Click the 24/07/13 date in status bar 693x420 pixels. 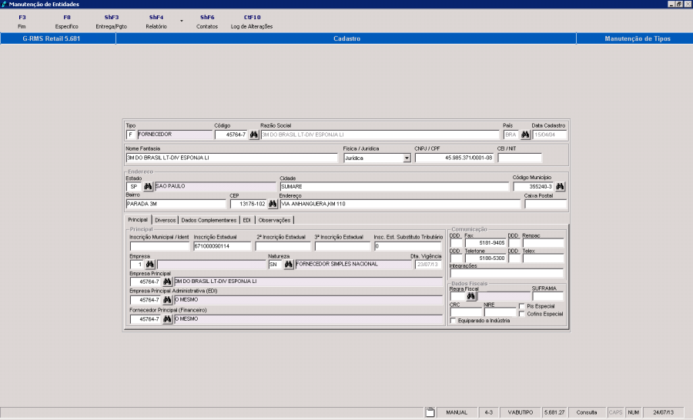(663, 412)
